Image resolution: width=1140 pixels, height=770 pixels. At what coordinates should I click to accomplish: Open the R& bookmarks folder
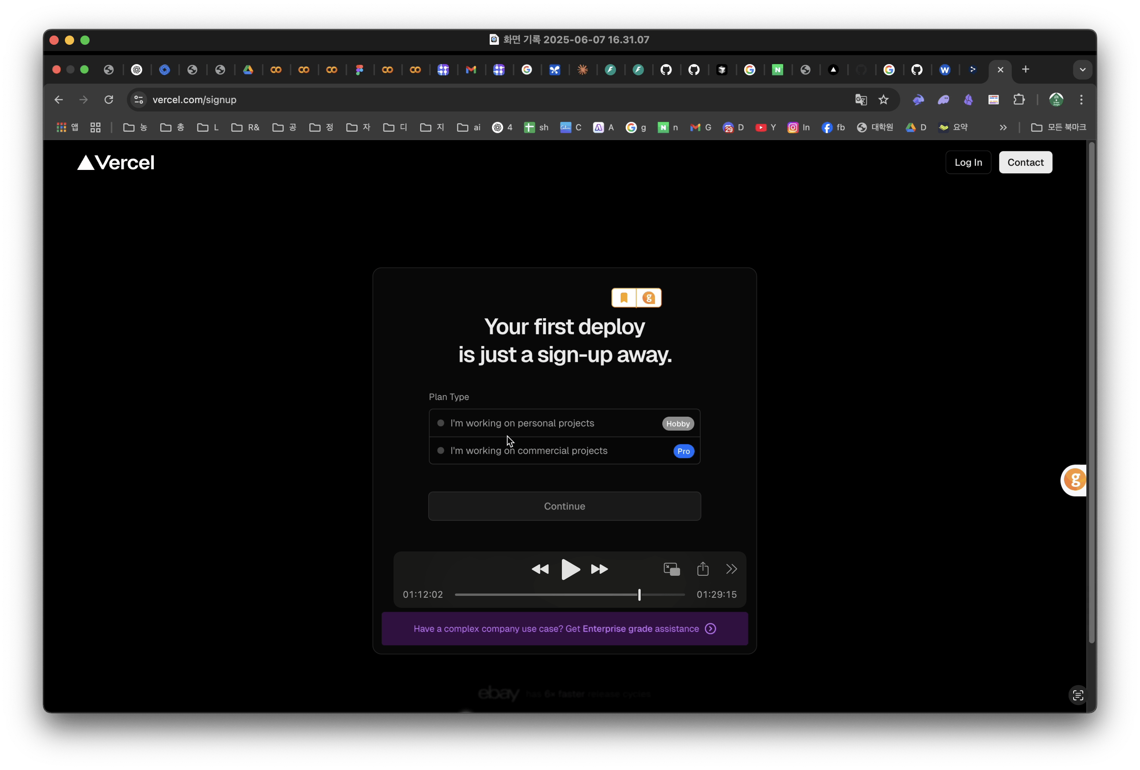pyautogui.click(x=245, y=127)
